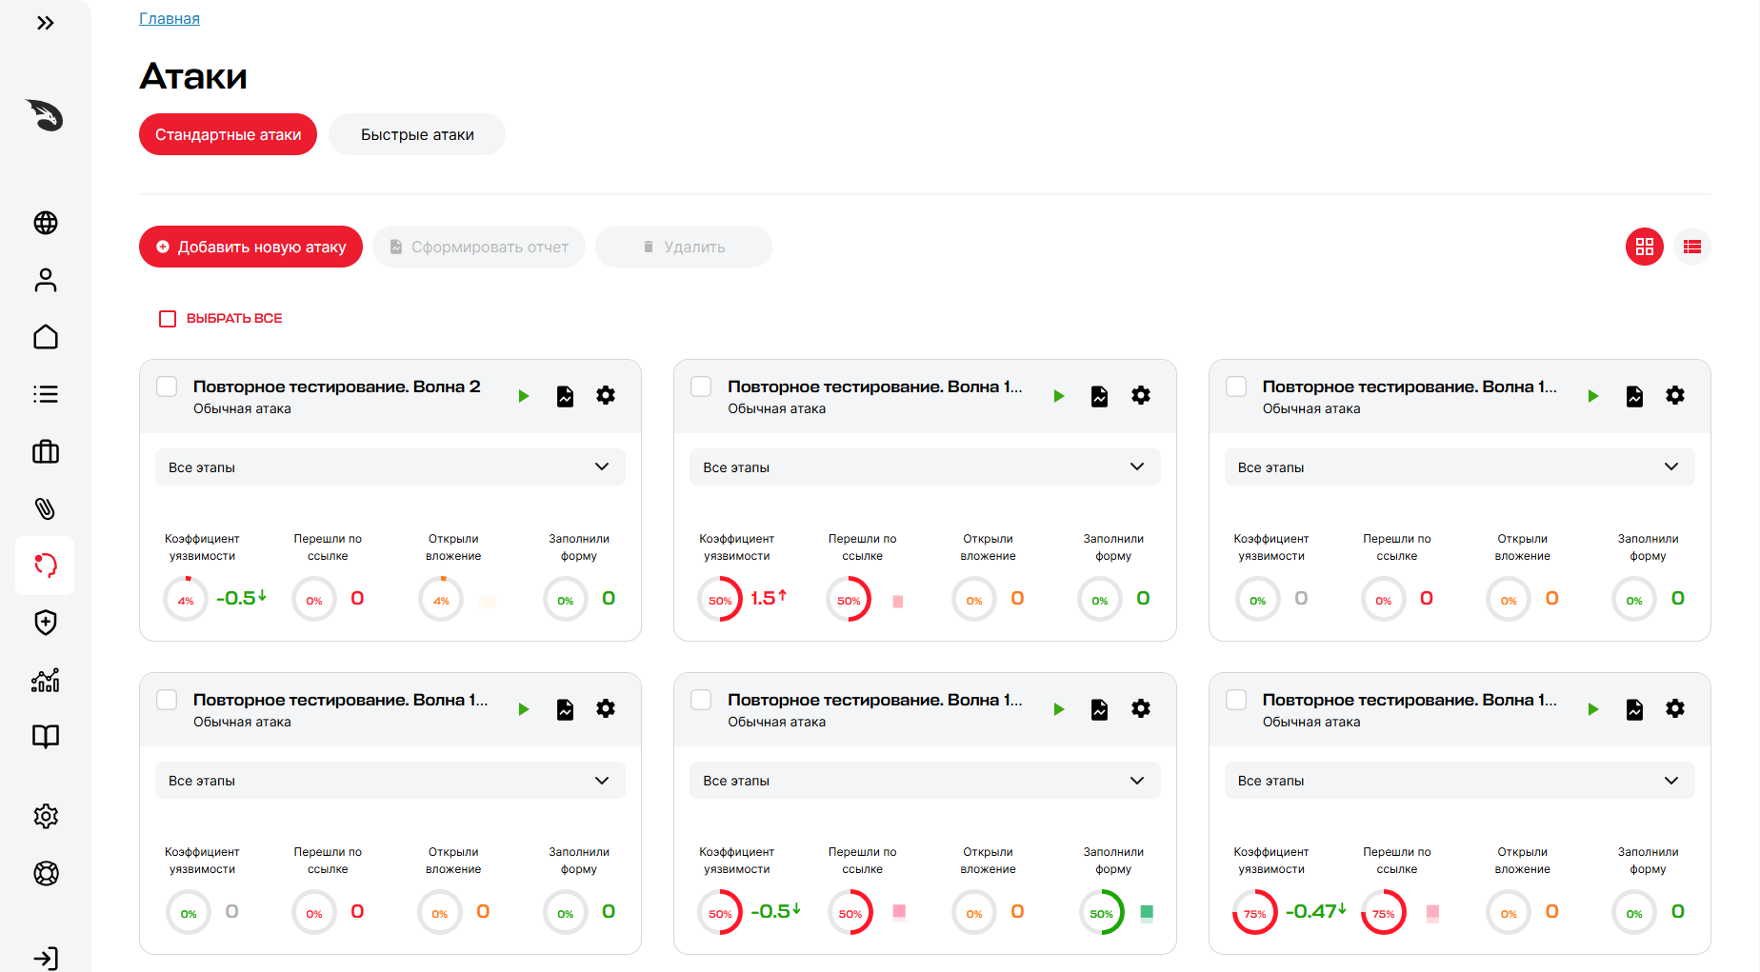Tick the ВЫБРАТЬ ВСЕ checkbox
The width and height of the screenshot is (1760, 972).
click(168, 318)
